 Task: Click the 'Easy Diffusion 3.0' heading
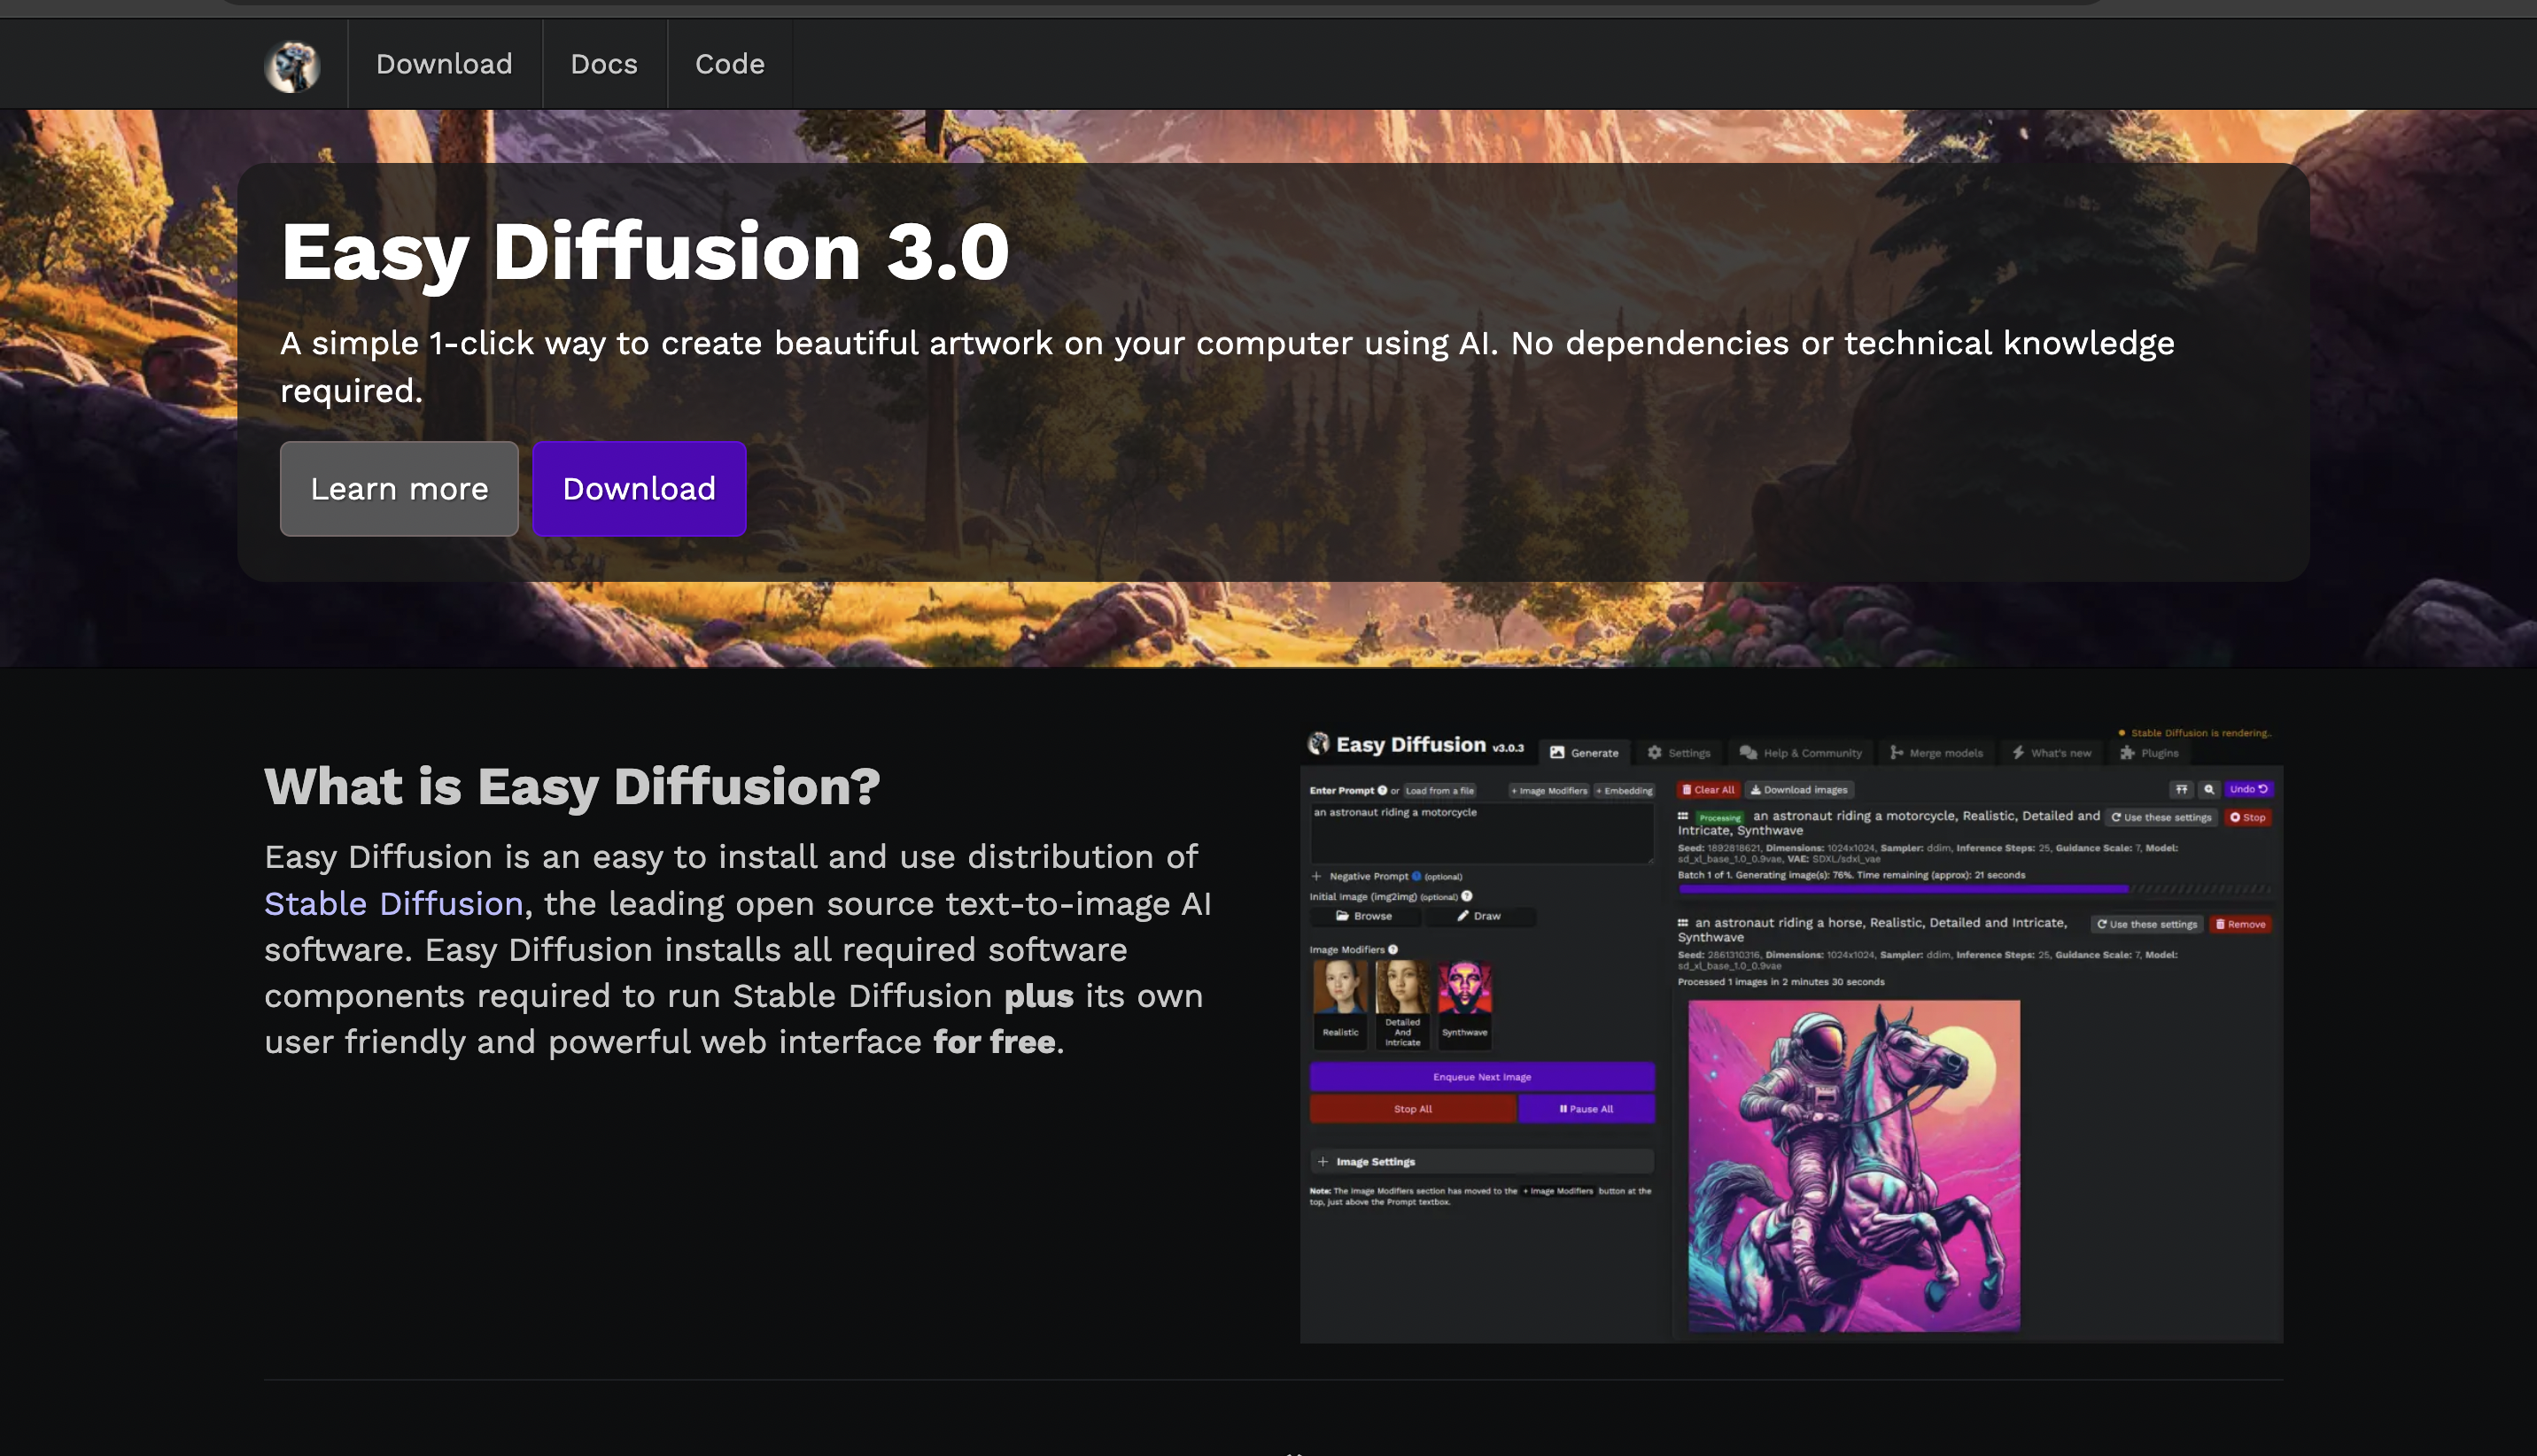point(645,252)
